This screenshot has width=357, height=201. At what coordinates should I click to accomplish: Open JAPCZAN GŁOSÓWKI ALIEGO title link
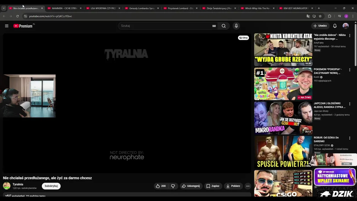click(330, 105)
